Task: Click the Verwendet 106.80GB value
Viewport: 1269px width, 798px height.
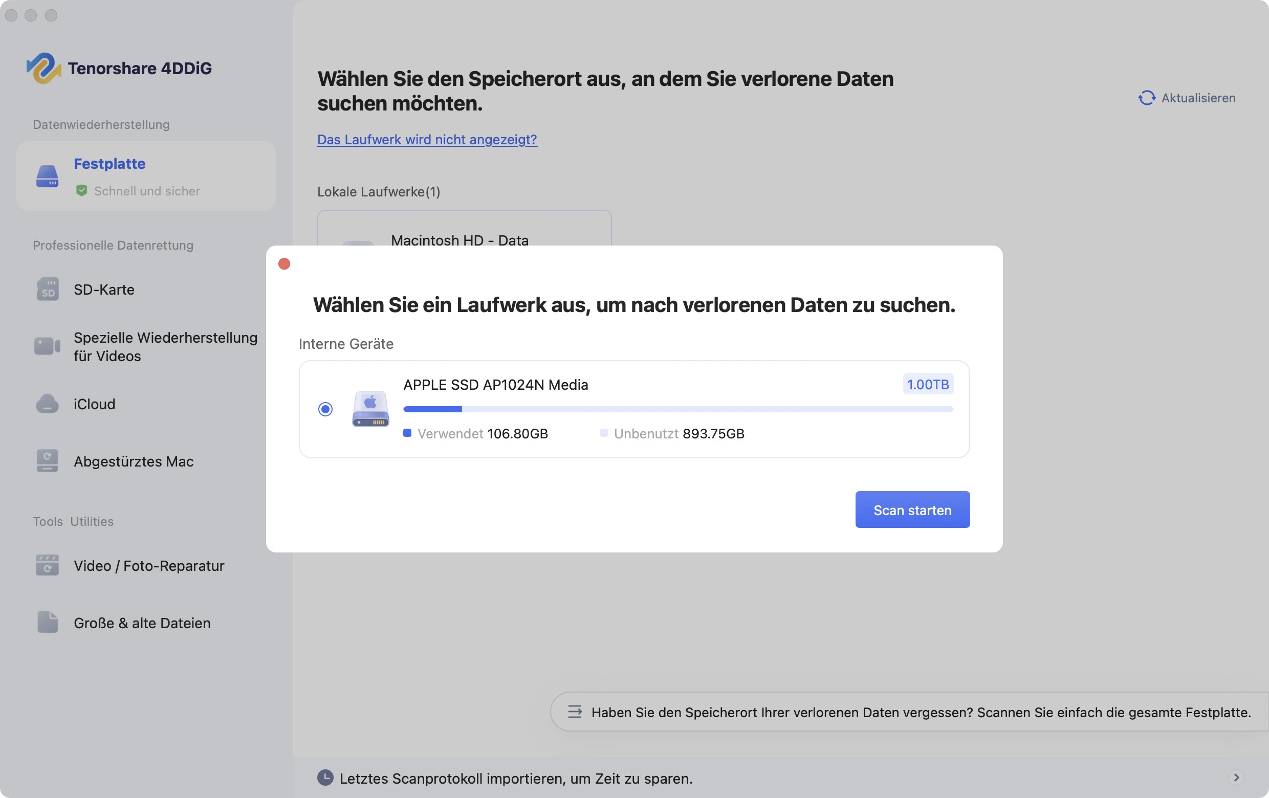Action: pos(517,433)
